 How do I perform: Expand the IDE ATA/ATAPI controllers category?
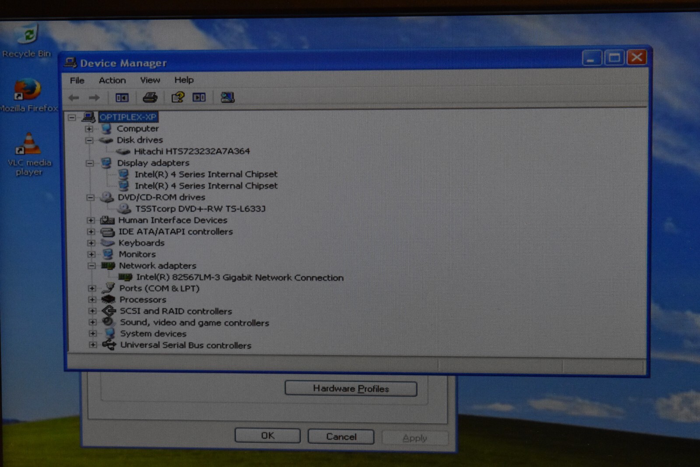[91, 232]
